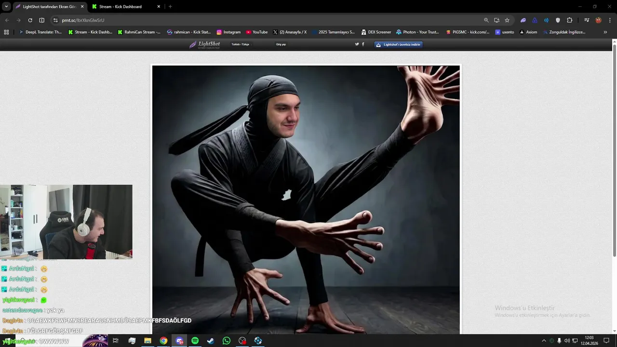Open the uxento bookmark
617x347 pixels.
pos(505,32)
